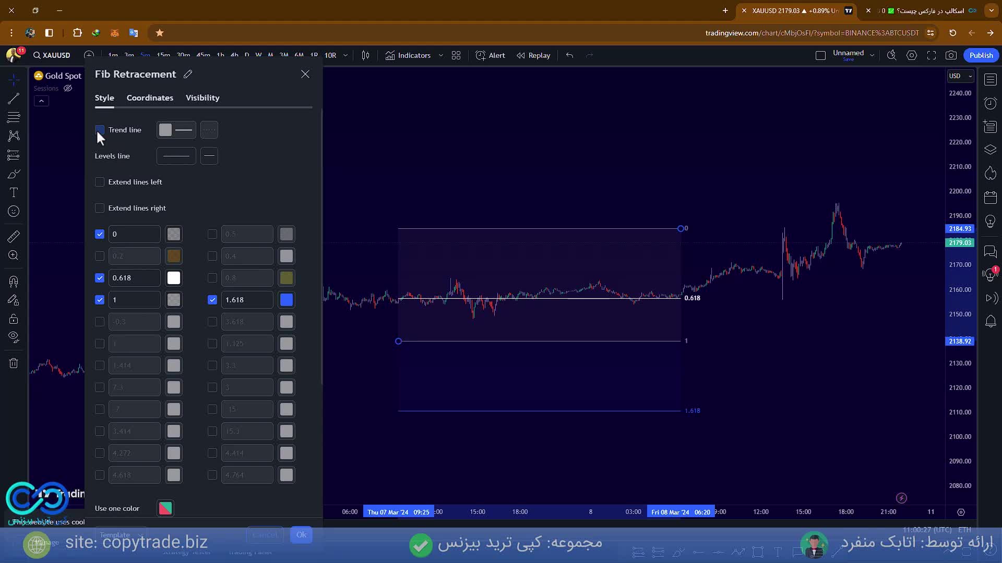Image resolution: width=1002 pixels, height=563 pixels.
Task: Open the blue 1.618 level color swatch
Action: [x=287, y=300]
